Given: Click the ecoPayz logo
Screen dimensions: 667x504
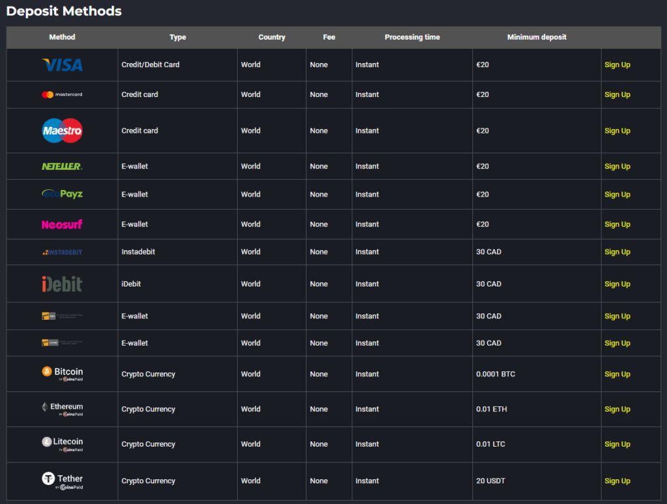Looking at the screenshot, I should click(62, 194).
